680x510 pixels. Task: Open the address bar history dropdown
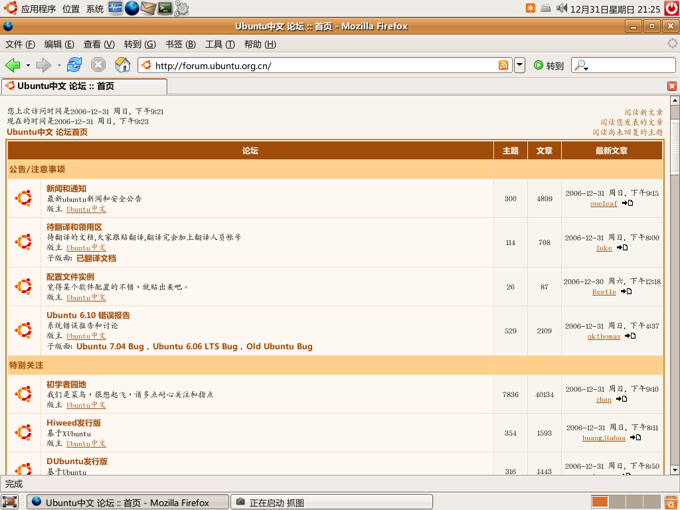tap(519, 66)
